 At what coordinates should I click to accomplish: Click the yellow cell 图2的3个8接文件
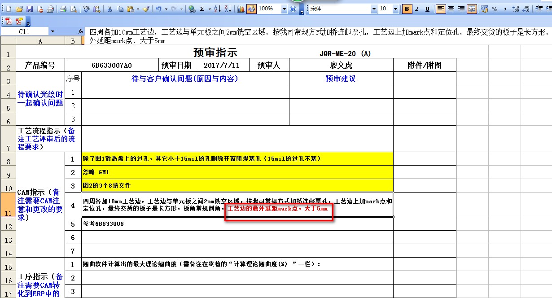(x=237, y=185)
